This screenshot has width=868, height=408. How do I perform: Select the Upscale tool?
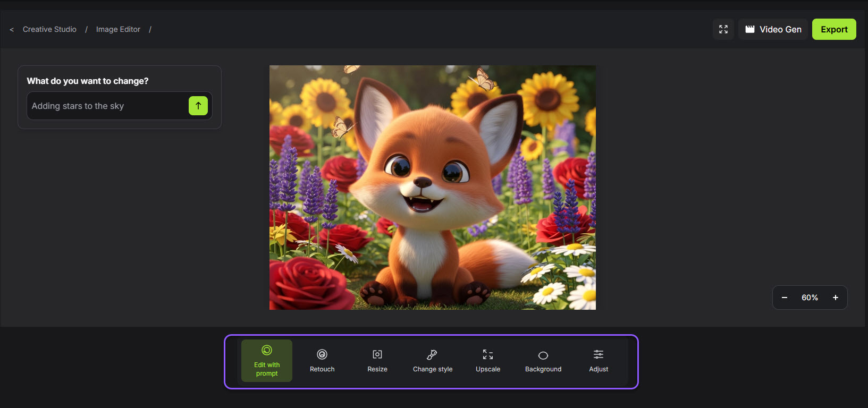(488, 361)
